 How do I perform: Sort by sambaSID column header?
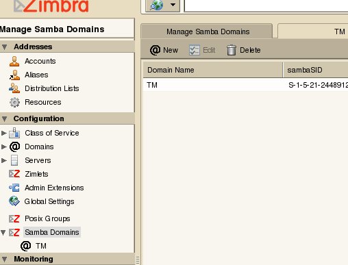coord(316,70)
